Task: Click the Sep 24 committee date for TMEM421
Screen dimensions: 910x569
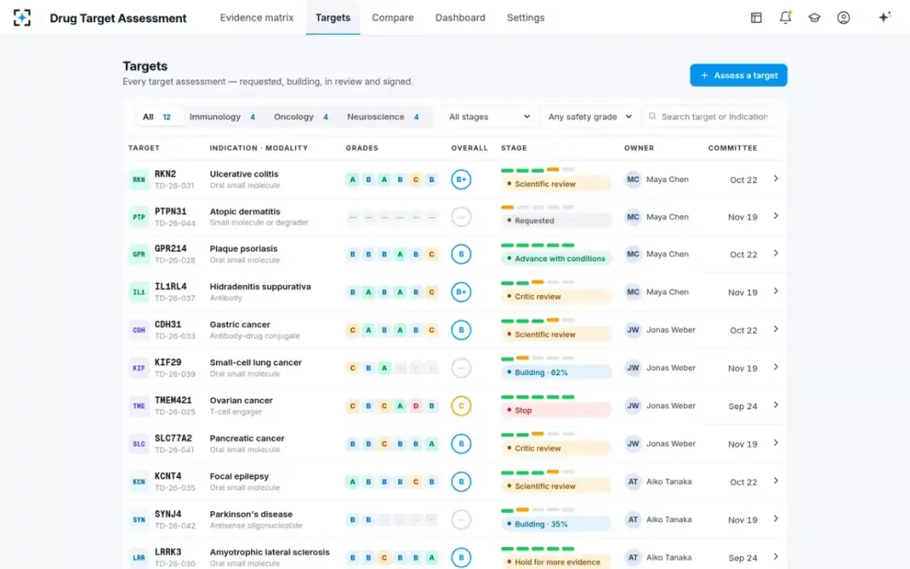Action: pos(743,406)
